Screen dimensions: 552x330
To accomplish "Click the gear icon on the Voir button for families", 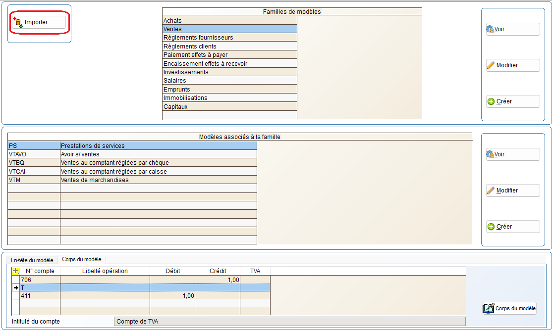I will click(x=490, y=29).
